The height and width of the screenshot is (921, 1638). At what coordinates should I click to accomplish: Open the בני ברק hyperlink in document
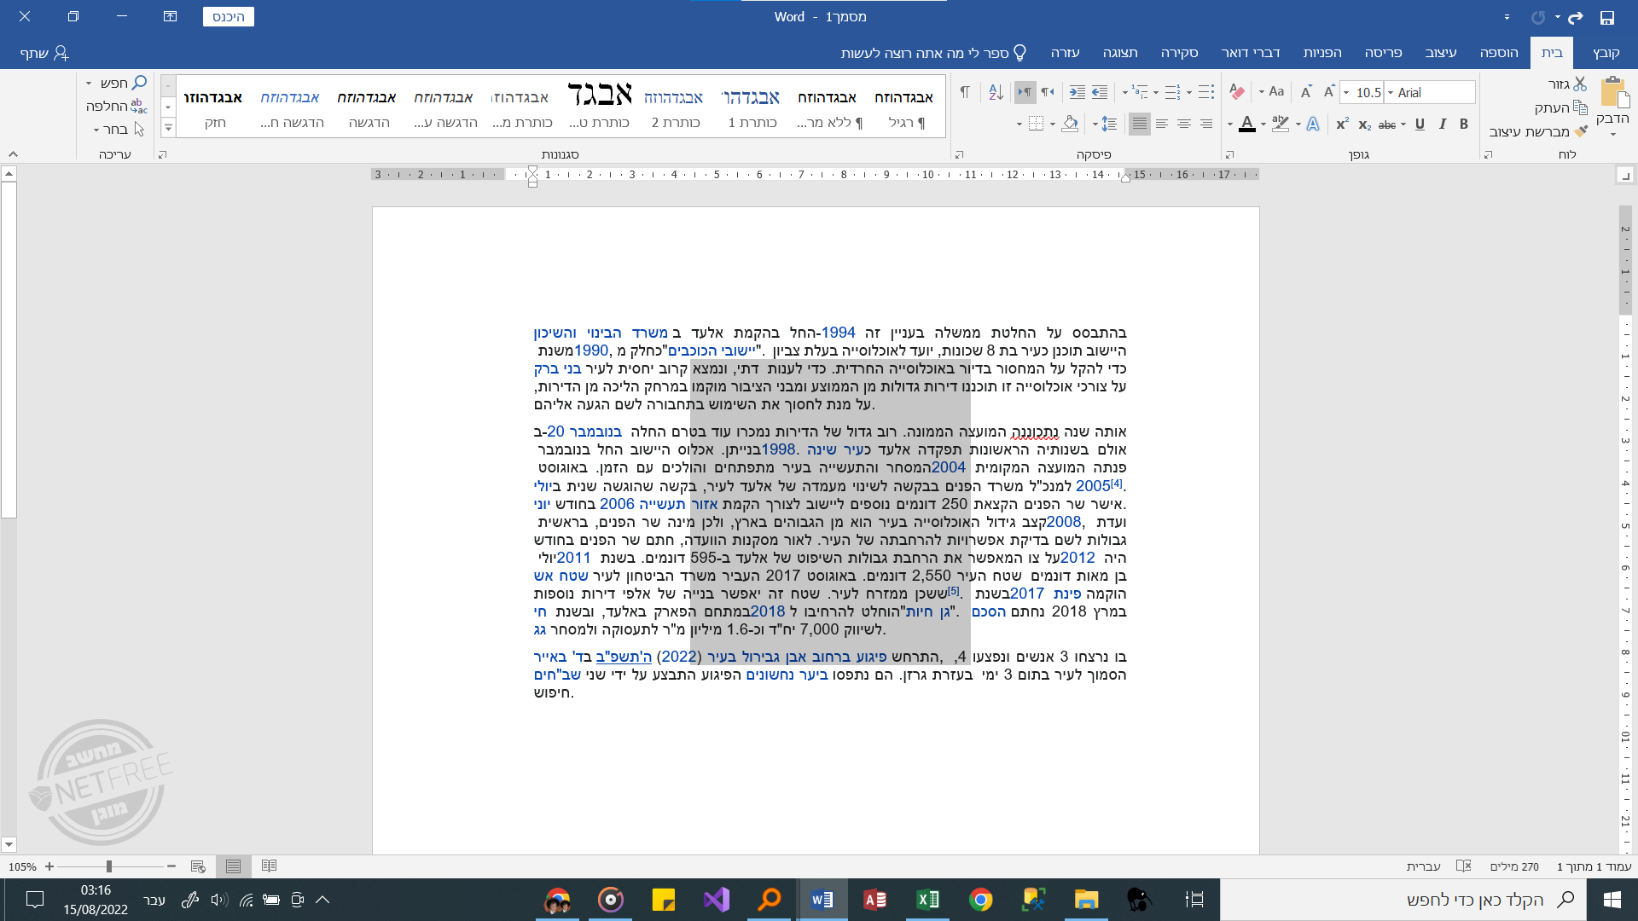pos(557,369)
